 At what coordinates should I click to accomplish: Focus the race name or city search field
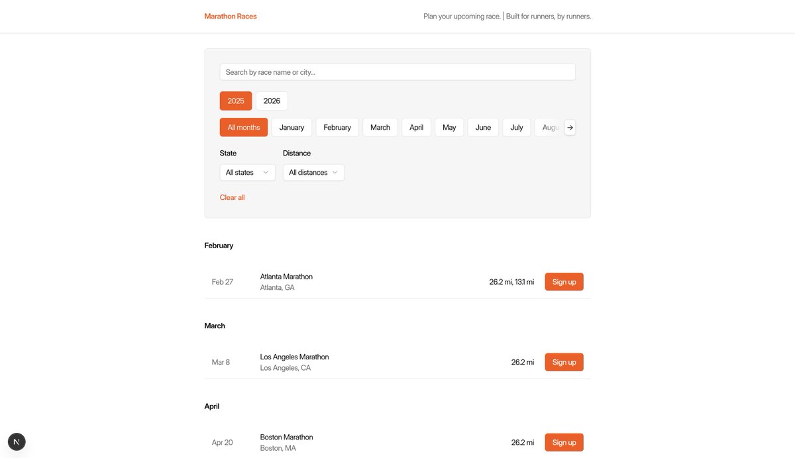point(397,72)
